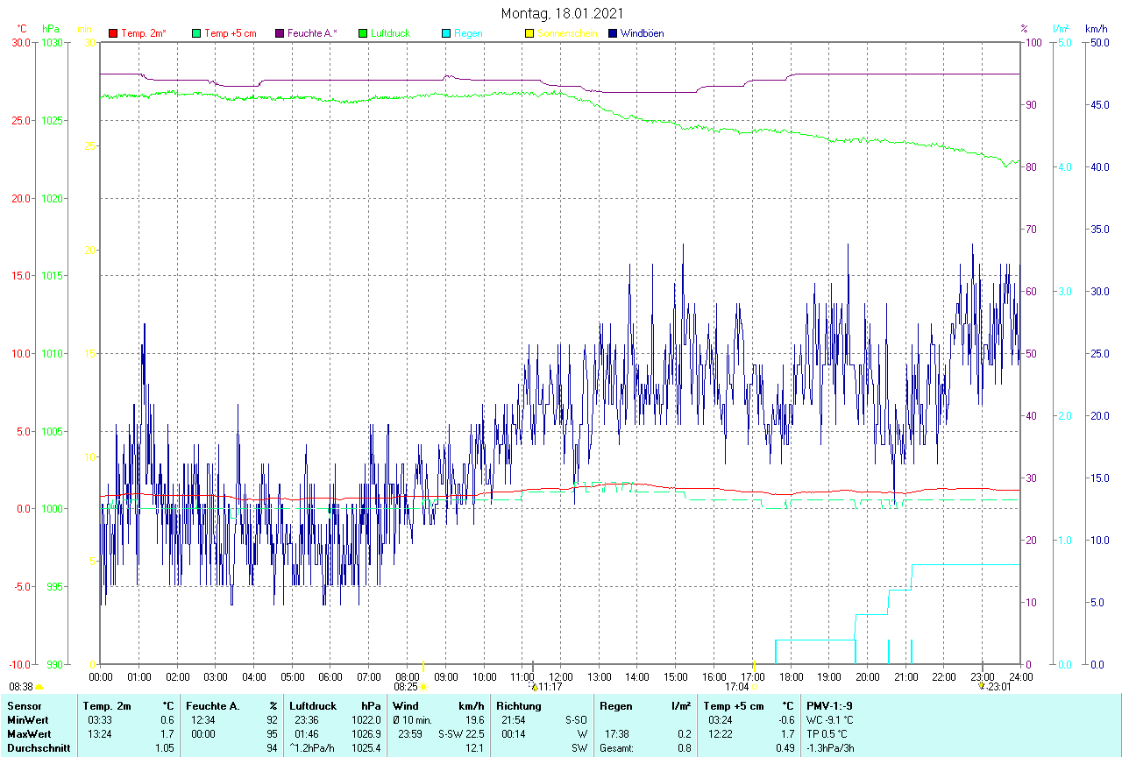Click the teal Temp +5 cm legend swatch
The image size is (1122, 757).
[196, 33]
